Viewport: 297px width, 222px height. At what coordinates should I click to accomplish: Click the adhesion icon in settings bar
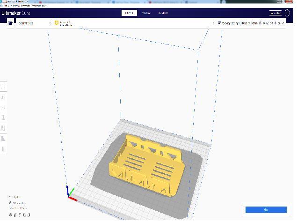275,23
